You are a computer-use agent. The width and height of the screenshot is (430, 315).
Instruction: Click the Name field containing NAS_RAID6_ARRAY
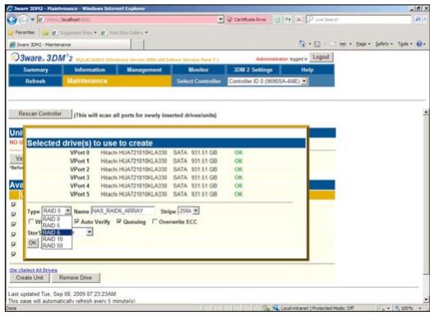click(123, 211)
